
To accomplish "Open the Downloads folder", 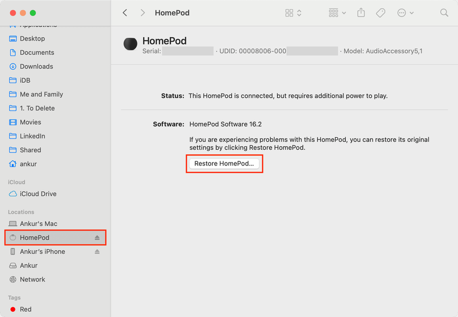I will [56, 66].
